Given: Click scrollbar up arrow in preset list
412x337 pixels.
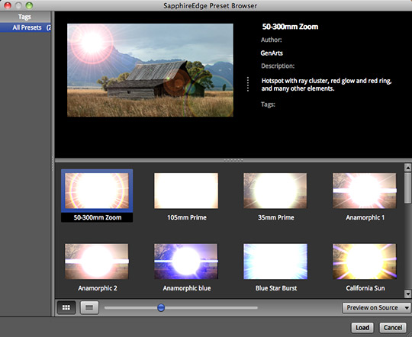Looking at the screenshot, I should pos(407,167).
